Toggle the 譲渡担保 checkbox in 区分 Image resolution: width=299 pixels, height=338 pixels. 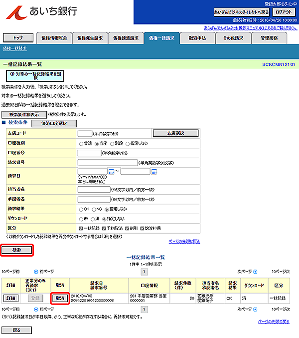coord(142,229)
